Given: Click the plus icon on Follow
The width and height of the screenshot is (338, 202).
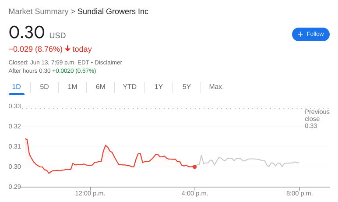Looking at the screenshot, I should click(x=300, y=34).
